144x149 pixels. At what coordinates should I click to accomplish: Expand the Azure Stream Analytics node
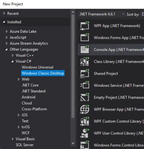(x=7, y=43)
